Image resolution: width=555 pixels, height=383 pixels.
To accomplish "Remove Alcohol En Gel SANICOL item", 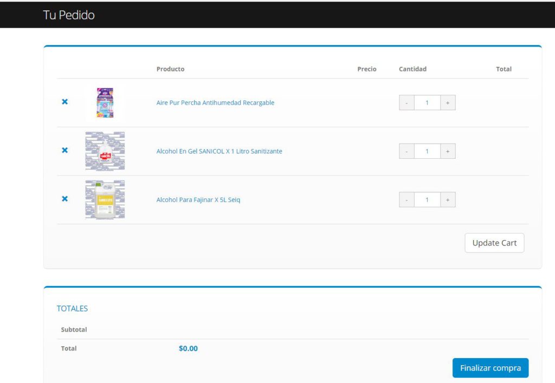I will click(65, 150).
